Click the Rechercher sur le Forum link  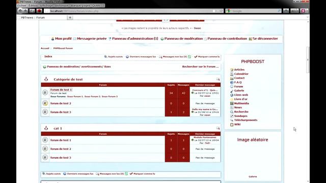[x=200, y=67]
